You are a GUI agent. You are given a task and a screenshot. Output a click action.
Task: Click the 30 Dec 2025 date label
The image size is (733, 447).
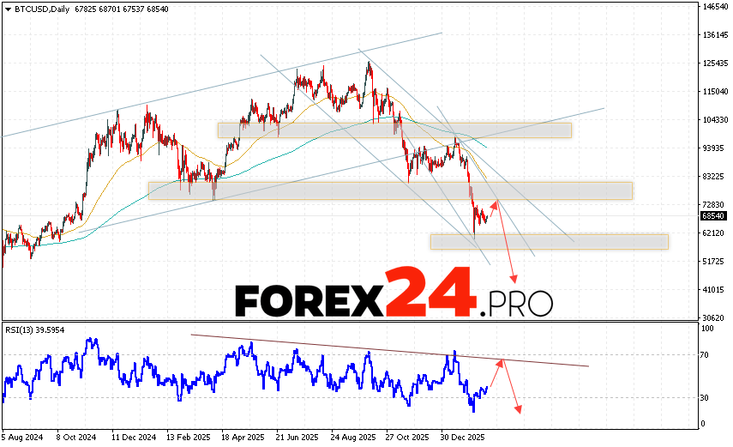[462, 436]
